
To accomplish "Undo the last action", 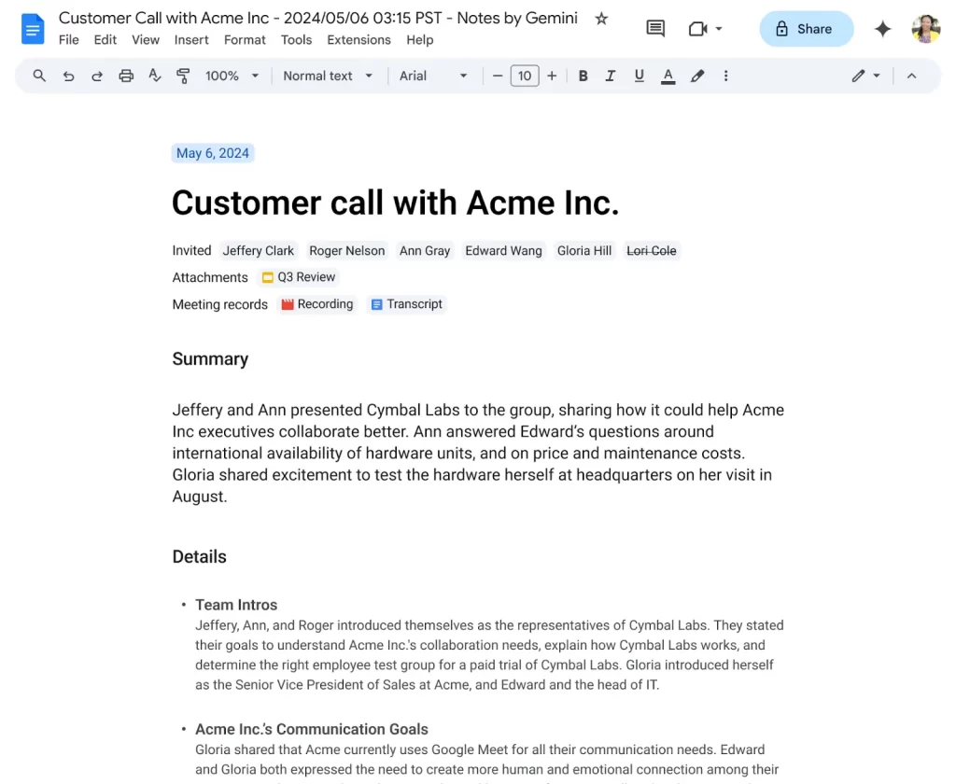I will point(68,76).
